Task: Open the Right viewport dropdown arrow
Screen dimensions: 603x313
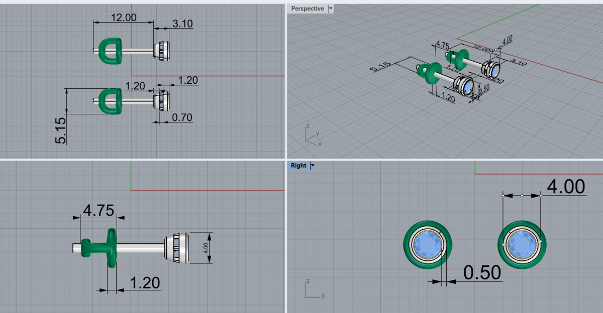Action: 313,166
